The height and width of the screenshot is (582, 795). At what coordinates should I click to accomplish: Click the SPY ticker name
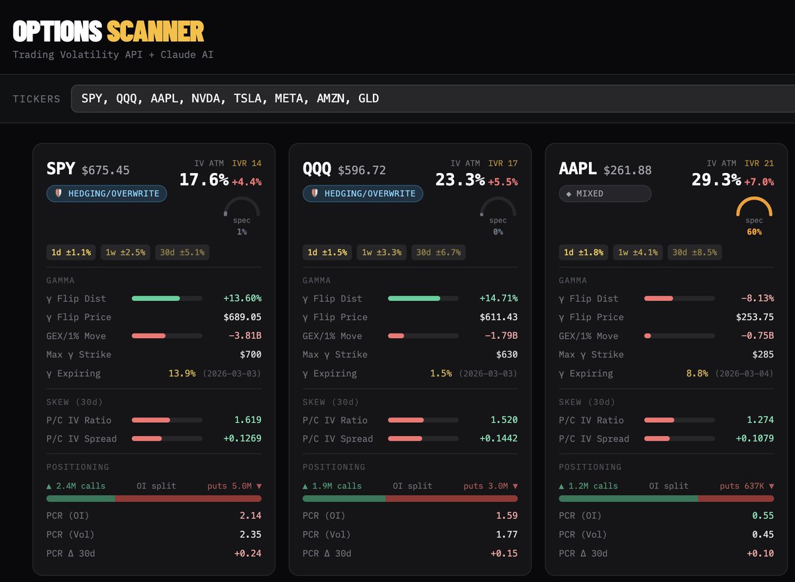pos(61,169)
